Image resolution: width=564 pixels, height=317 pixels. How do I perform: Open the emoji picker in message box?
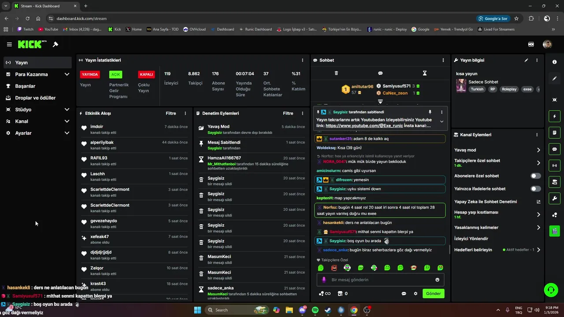click(x=437, y=280)
